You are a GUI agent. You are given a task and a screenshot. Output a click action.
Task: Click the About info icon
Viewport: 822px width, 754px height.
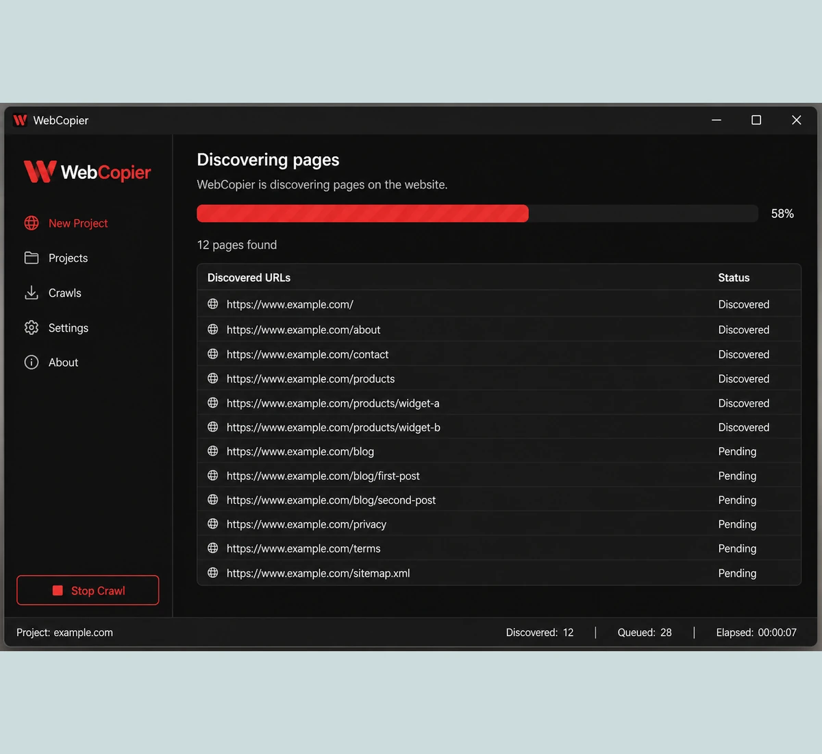[x=32, y=362]
